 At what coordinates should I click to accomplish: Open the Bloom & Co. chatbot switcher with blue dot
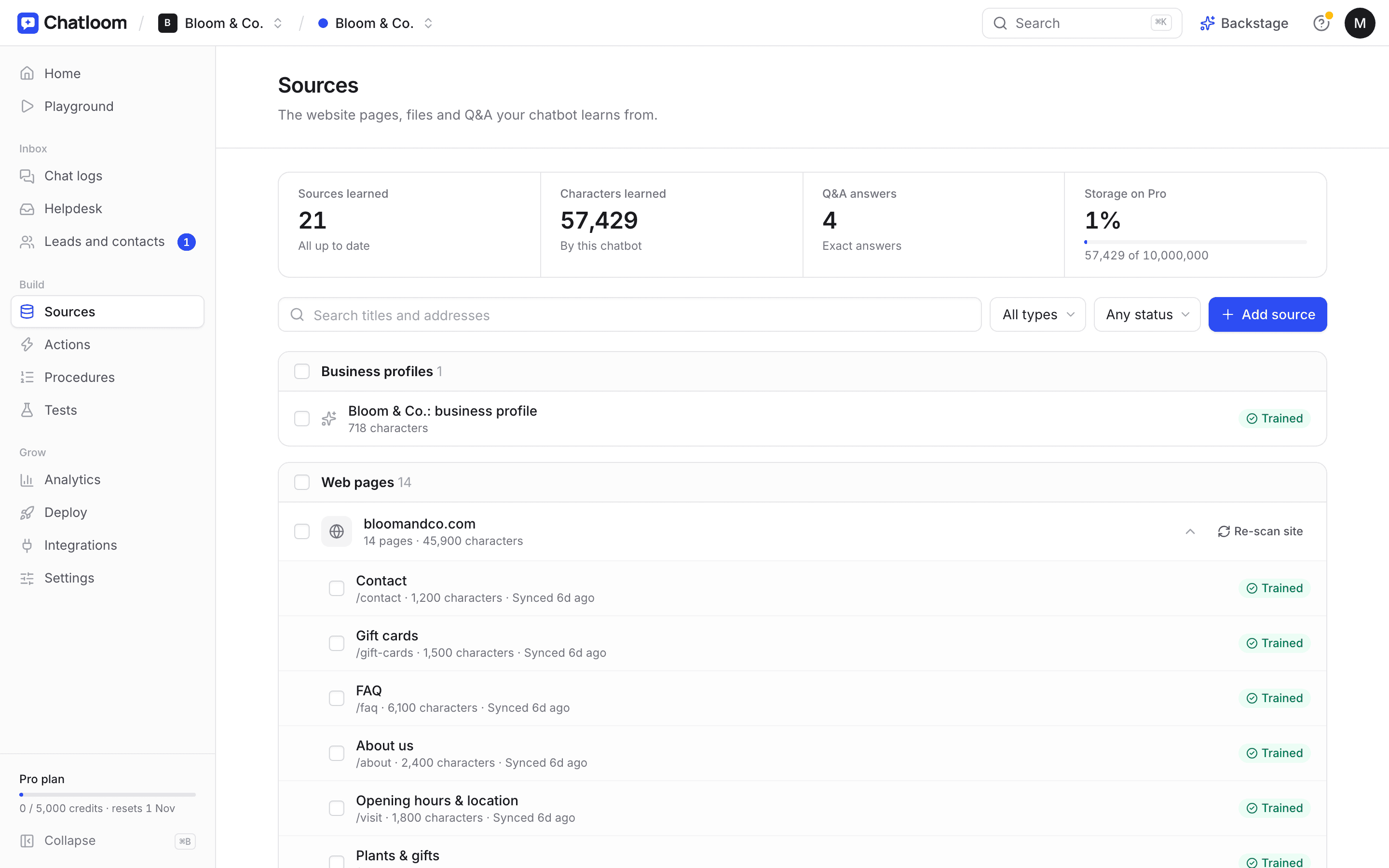tap(375, 23)
